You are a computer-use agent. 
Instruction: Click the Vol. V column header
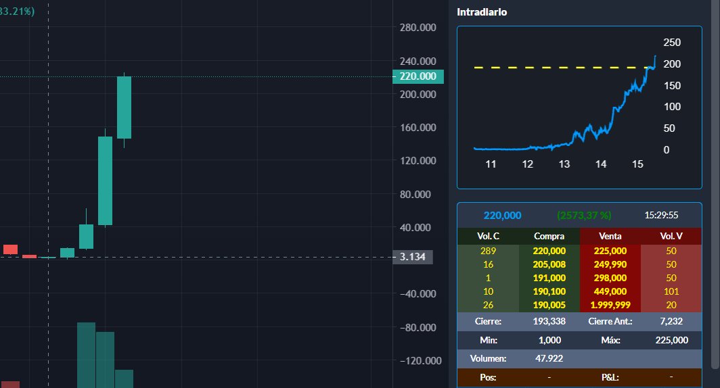coord(671,236)
